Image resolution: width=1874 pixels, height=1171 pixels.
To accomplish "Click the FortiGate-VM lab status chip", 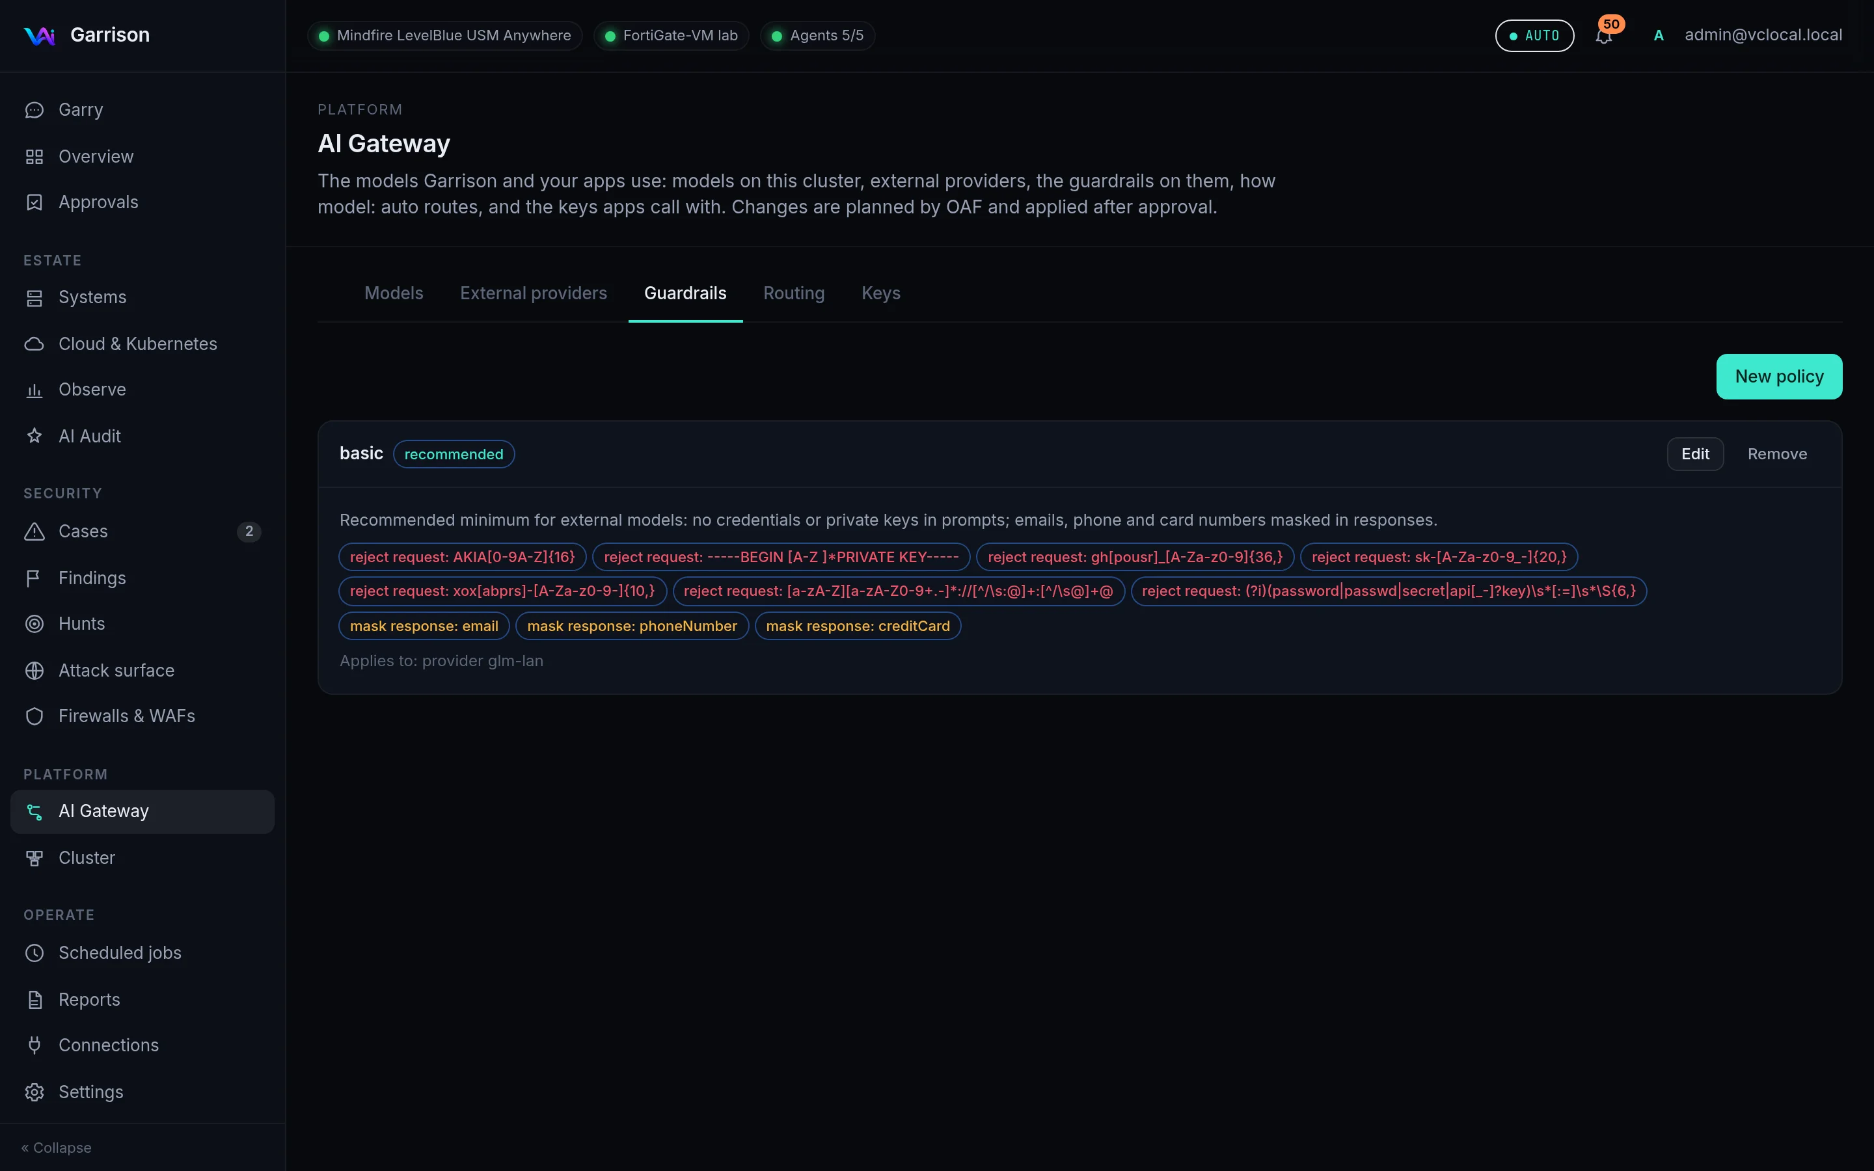I will (x=672, y=36).
